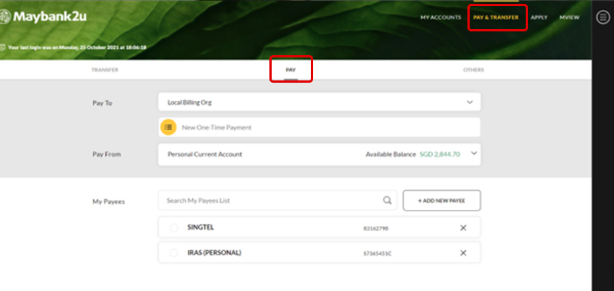Open the MVIEW menu

point(569,18)
